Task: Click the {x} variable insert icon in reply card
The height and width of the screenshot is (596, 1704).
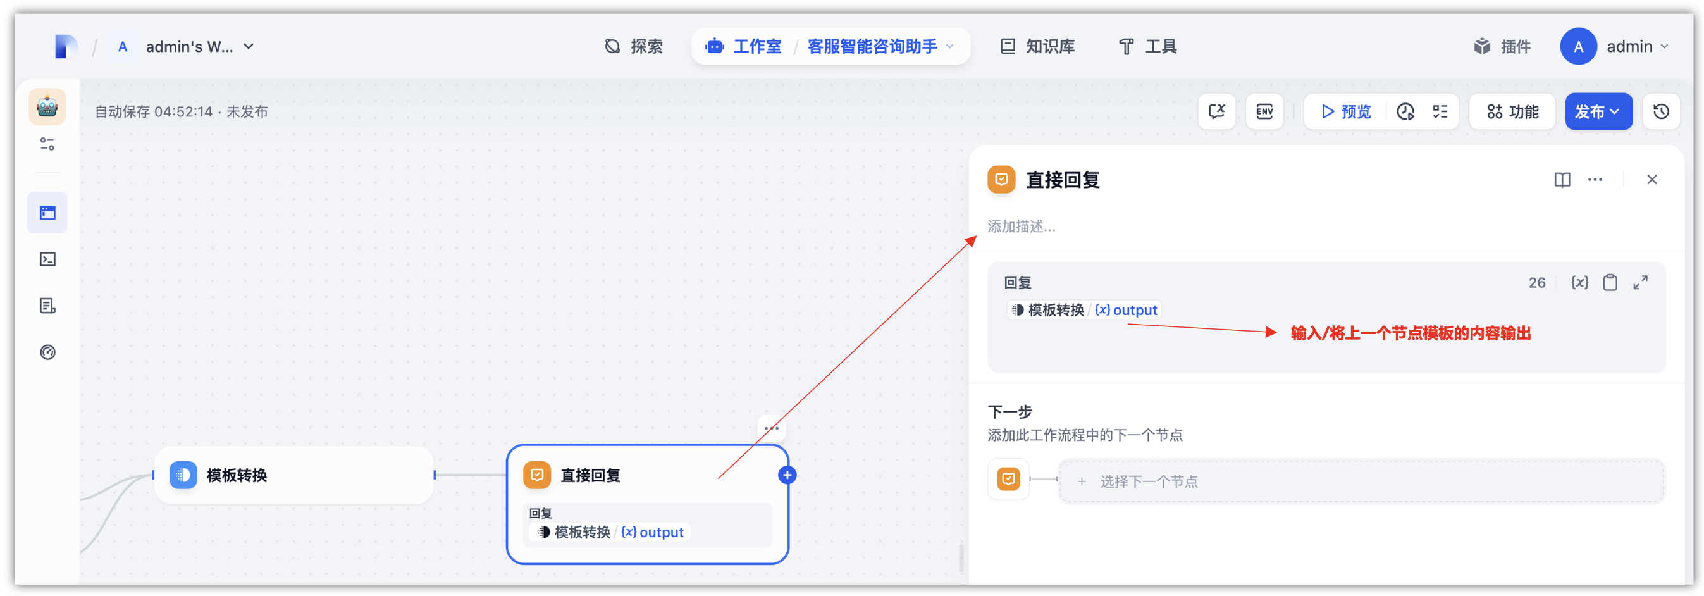Action: coord(1579,282)
